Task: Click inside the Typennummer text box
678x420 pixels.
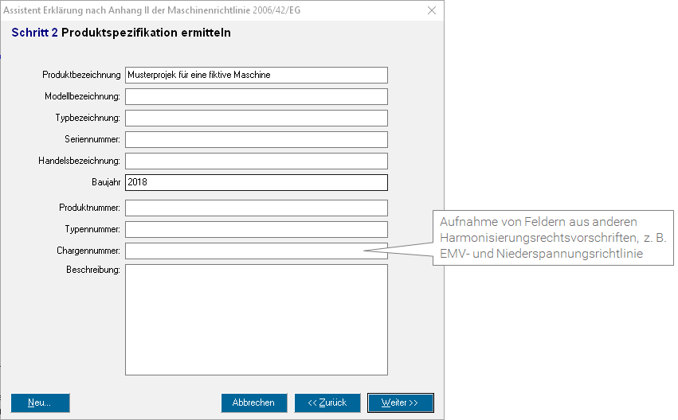Action: pyautogui.click(x=256, y=229)
